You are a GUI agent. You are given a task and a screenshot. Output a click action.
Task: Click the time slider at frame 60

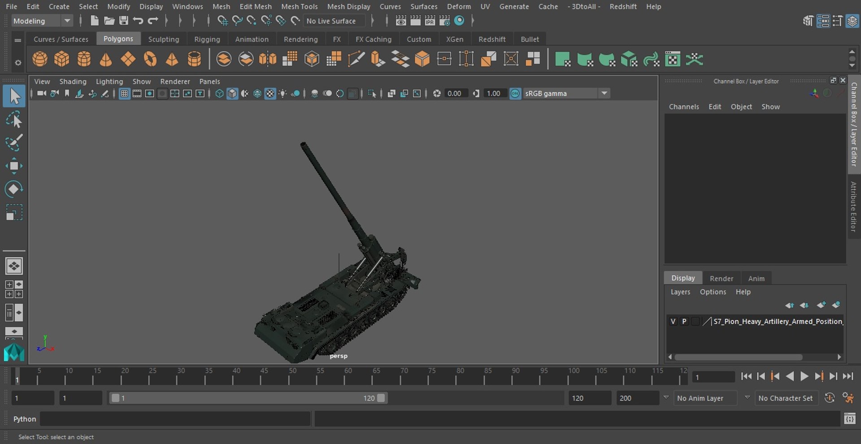344,376
